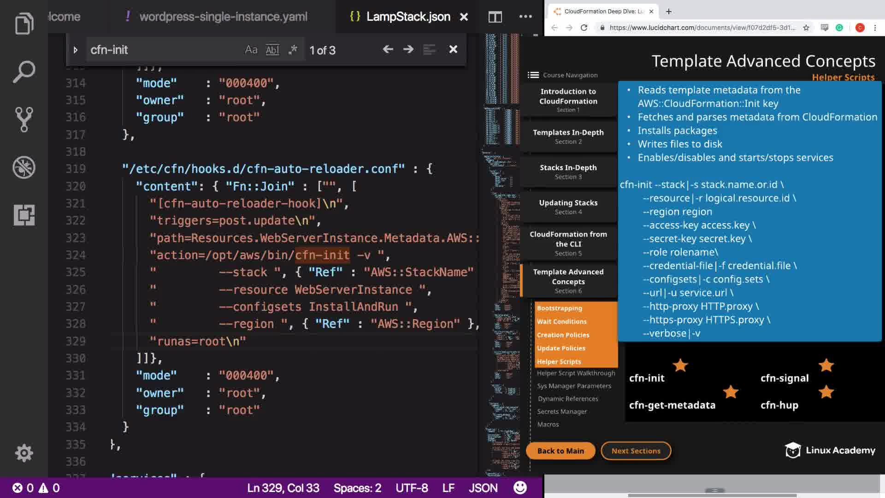The width and height of the screenshot is (885, 498).
Task: Toggle Match Case in find widget
Action: (251, 50)
